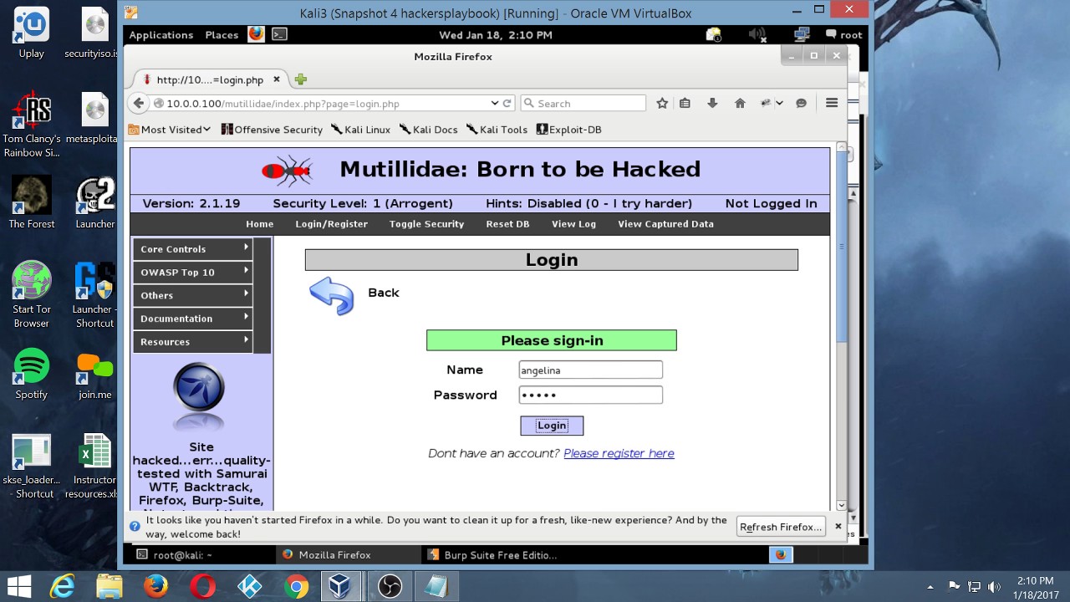
Task: Open the Uplay desktop shortcut
Action: (x=32, y=33)
